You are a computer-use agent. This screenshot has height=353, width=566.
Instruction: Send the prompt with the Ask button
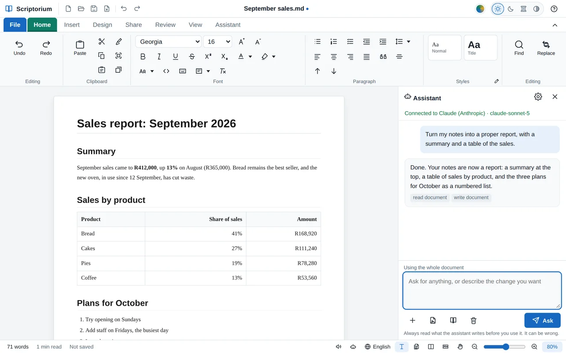coord(543,320)
